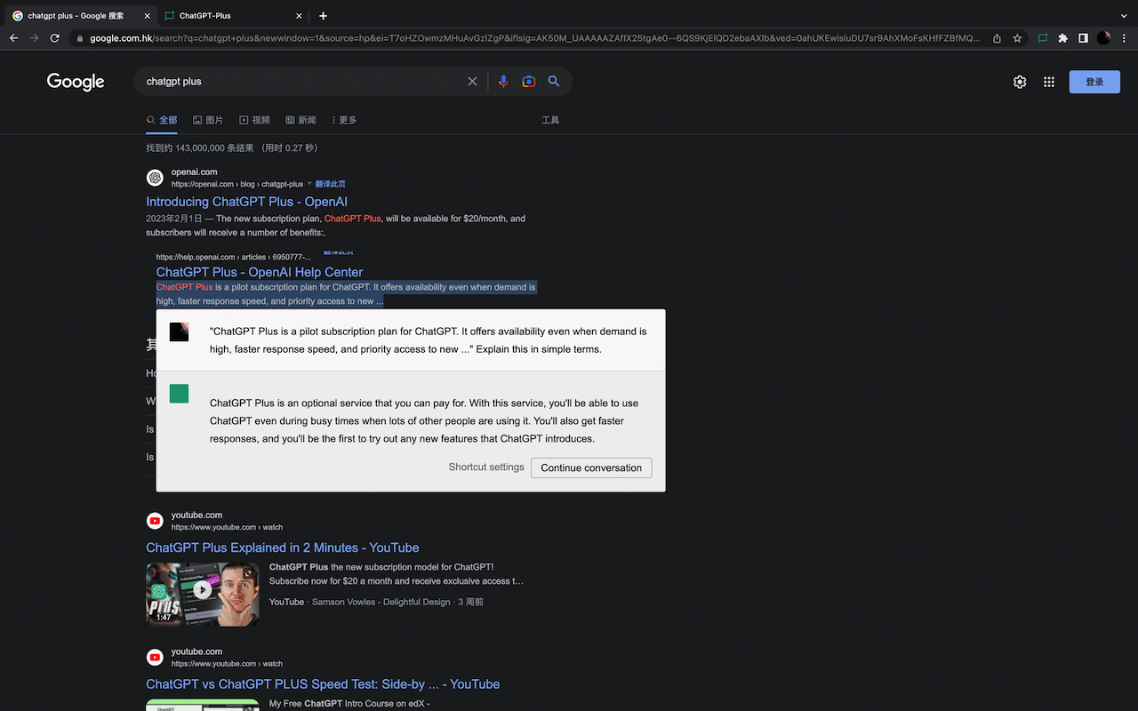Click the user avatar in the popup
The width and height of the screenshot is (1138, 711).
[179, 332]
